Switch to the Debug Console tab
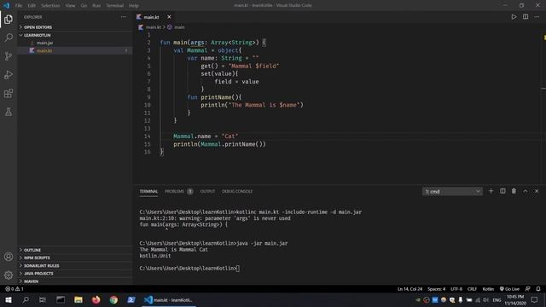 point(237,191)
